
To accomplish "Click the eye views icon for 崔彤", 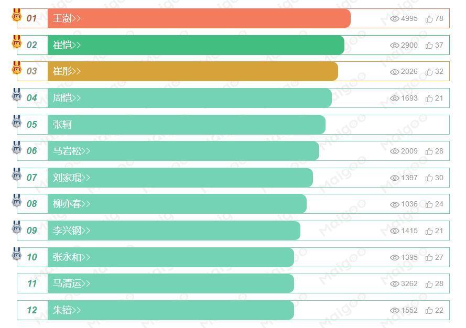I will pos(395,72).
